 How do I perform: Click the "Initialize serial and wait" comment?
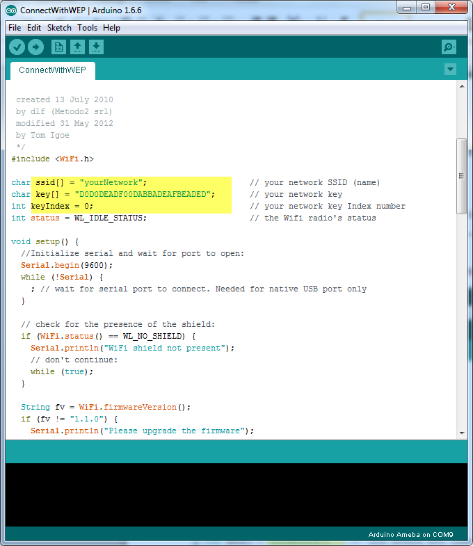(x=132, y=253)
